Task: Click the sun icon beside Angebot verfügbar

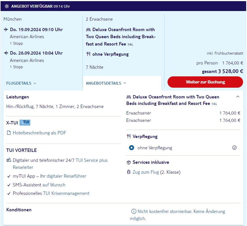Action: (7, 6)
